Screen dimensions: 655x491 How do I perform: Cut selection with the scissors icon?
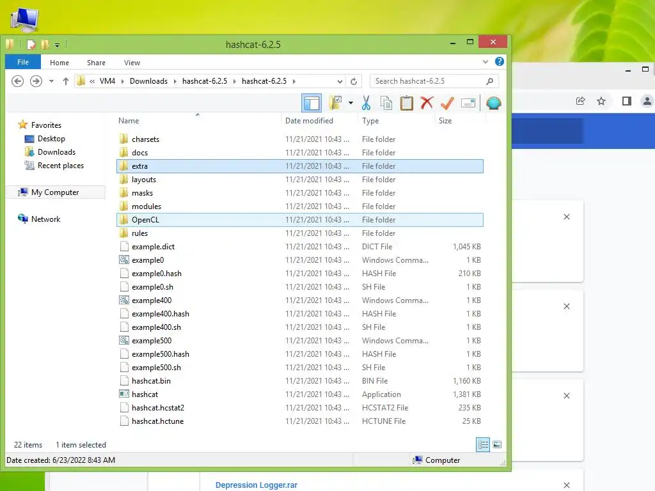click(x=366, y=103)
